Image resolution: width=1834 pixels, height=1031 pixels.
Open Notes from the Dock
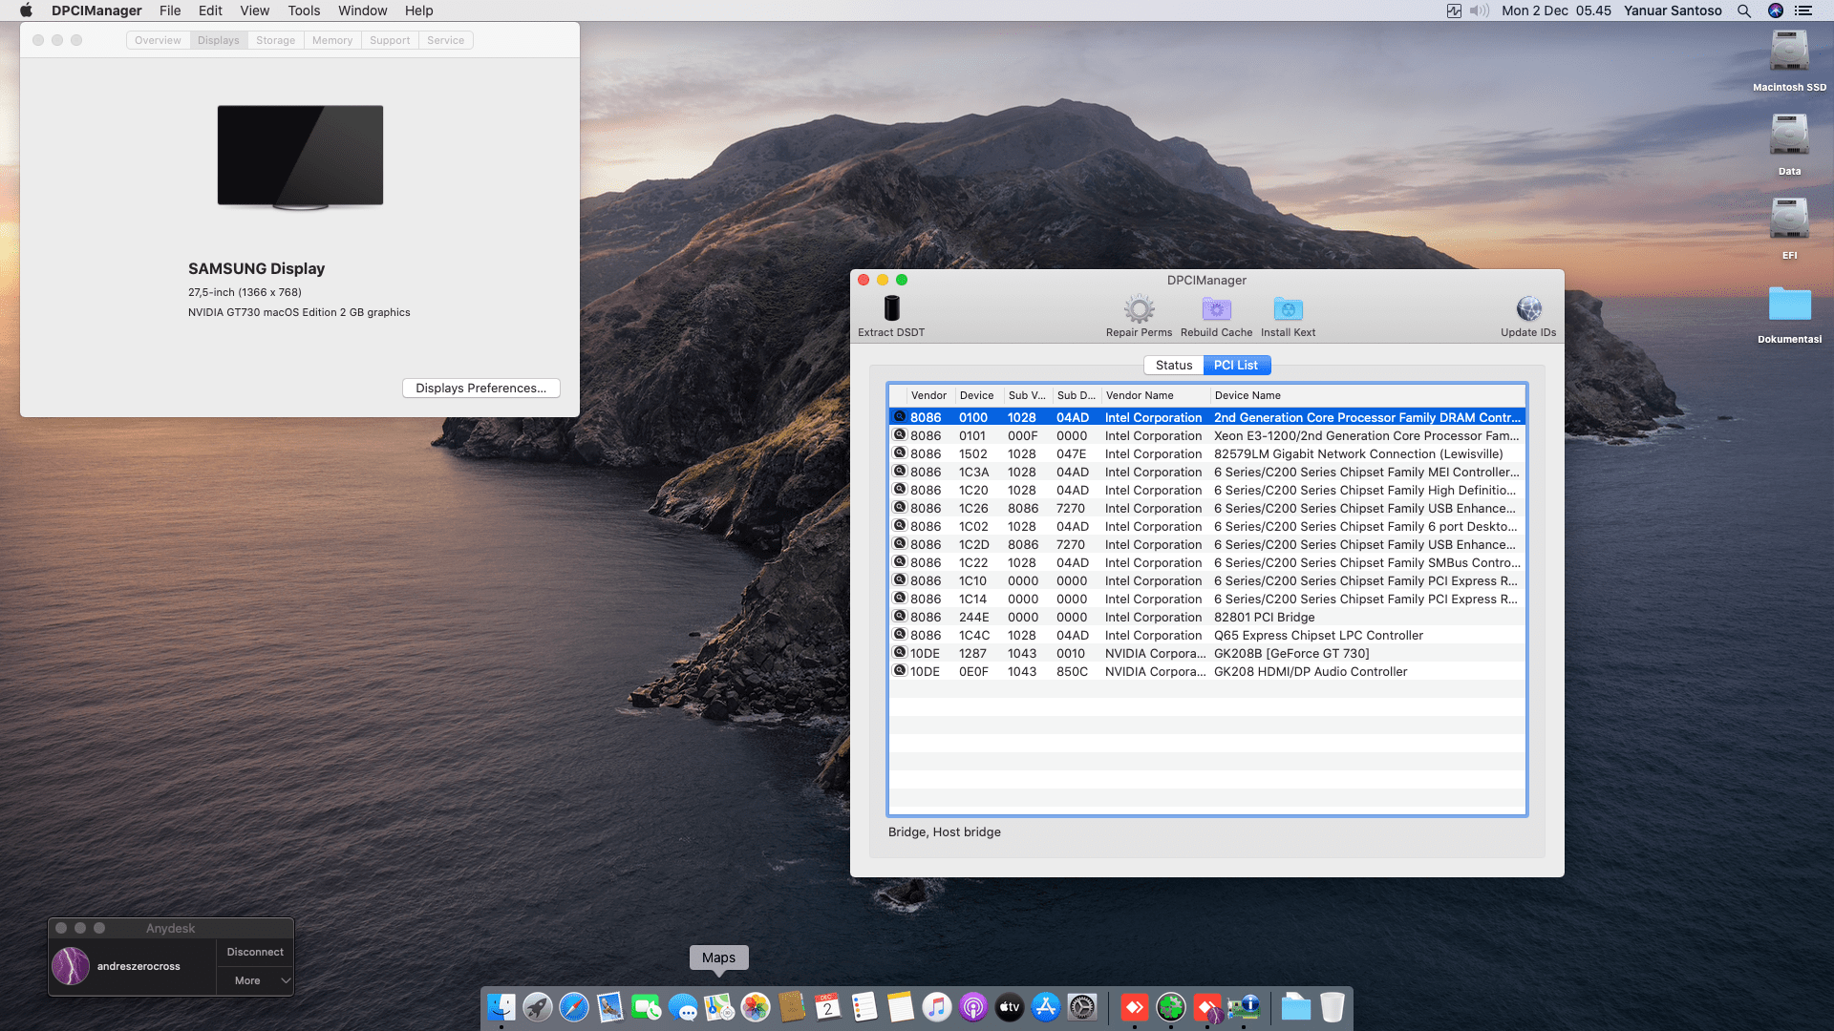point(901,1007)
